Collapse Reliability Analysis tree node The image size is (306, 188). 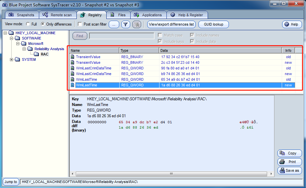[x=24, y=49]
